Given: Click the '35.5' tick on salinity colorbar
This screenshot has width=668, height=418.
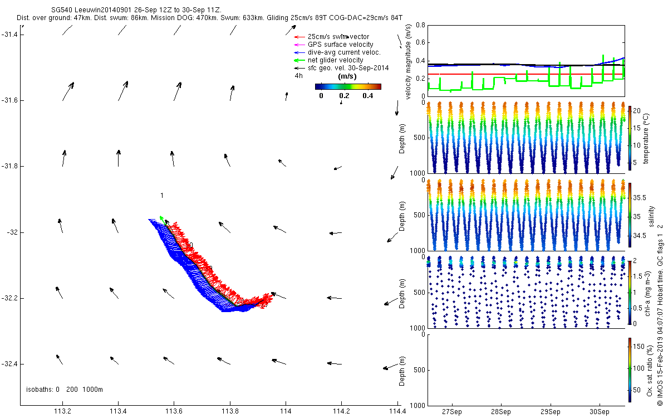Looking at the screenshot, I should [640, 198].
